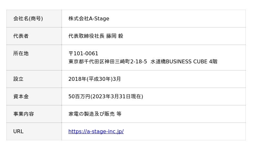The image size is (258, 150).
Task: Click the 会社名(商号) header cell
Action: point(28,18)
